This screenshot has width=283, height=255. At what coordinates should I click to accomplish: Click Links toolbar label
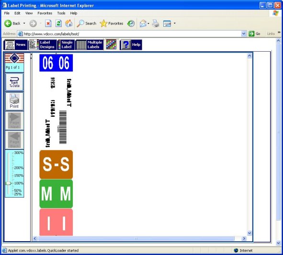(271, 33)
